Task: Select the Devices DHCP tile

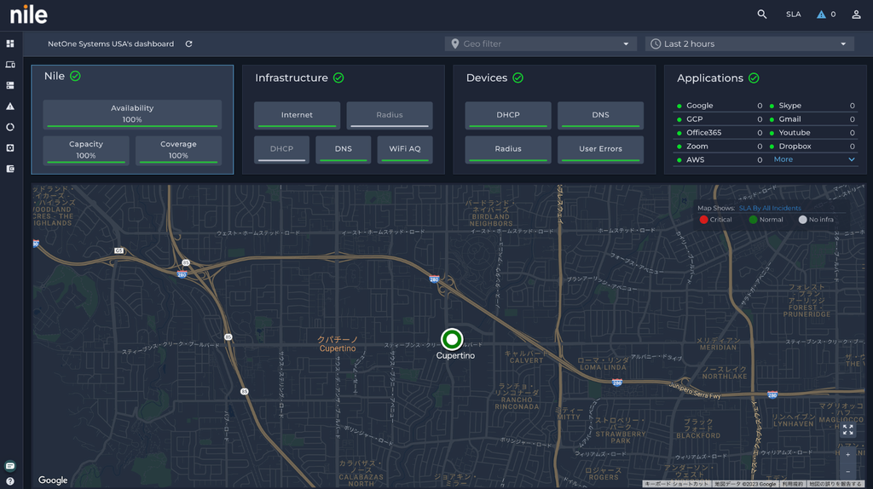Action: point(508,115)
